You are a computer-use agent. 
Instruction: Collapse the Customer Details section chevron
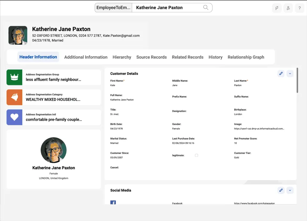coord(290,73)
